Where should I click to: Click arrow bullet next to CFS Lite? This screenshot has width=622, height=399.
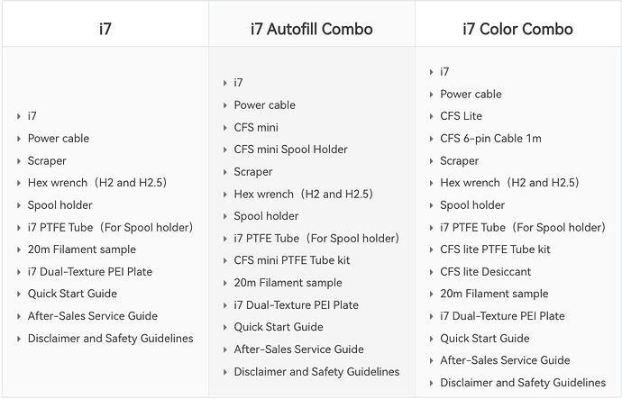[x=431, y=116]
